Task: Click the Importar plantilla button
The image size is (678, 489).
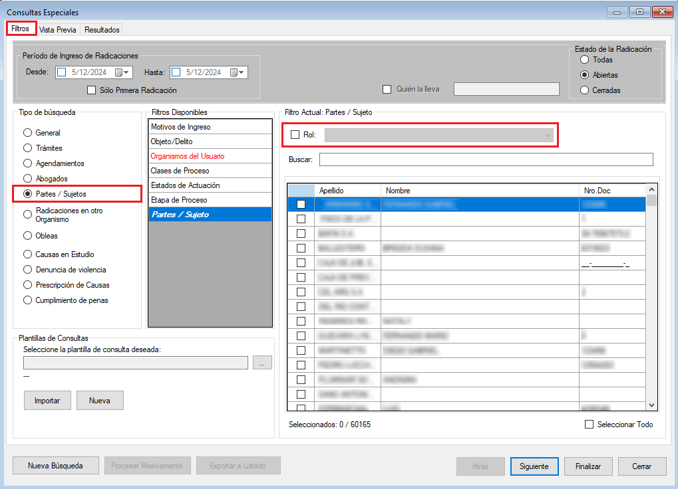Action: pyautogui.click(x=47, y=401)
